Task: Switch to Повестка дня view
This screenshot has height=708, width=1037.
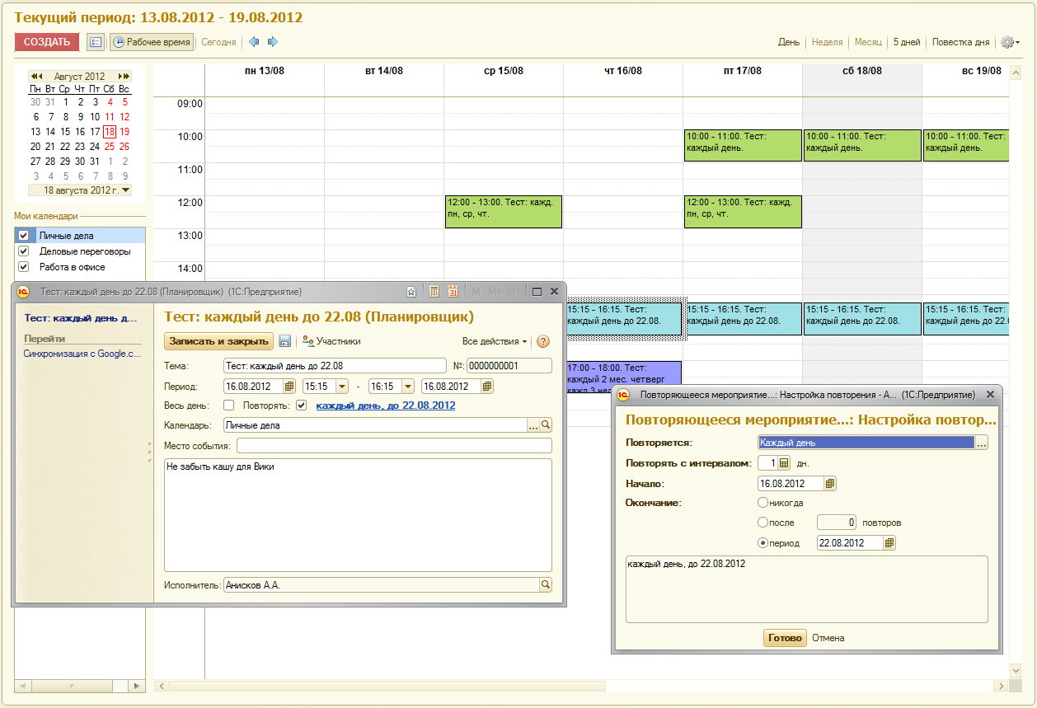Action: [x=960, y=42]
